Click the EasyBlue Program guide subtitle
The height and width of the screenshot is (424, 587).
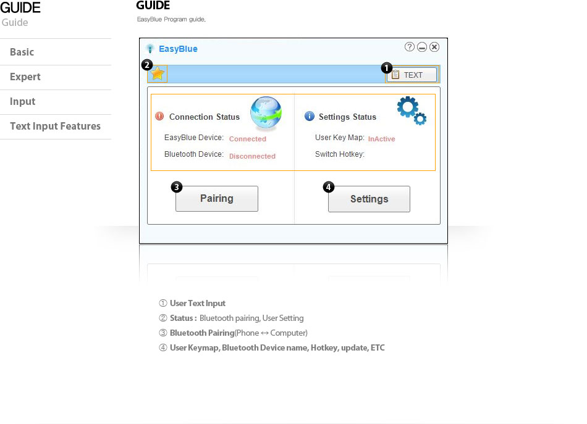click(x=171, y=20)
